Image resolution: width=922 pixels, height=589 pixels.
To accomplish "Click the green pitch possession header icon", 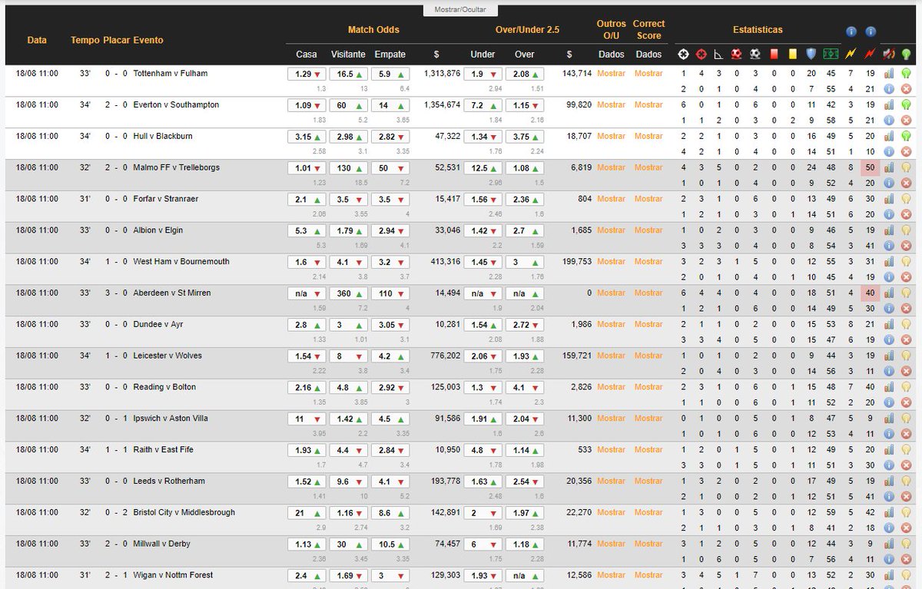I will pos(831,55).
